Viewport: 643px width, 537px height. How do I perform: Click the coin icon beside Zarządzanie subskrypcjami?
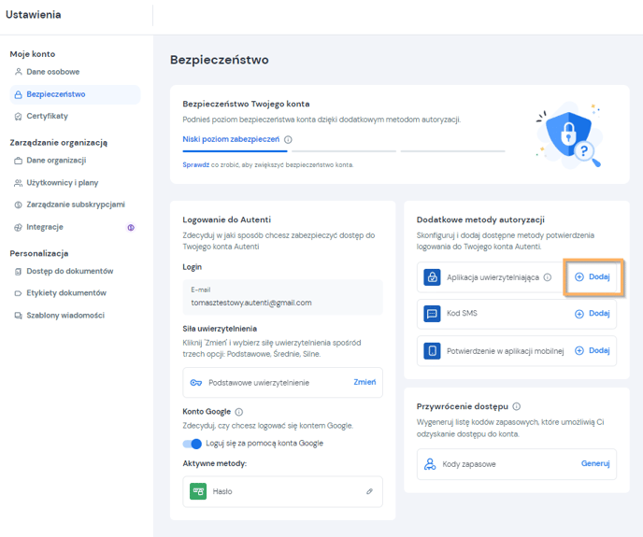coord(18,205)
